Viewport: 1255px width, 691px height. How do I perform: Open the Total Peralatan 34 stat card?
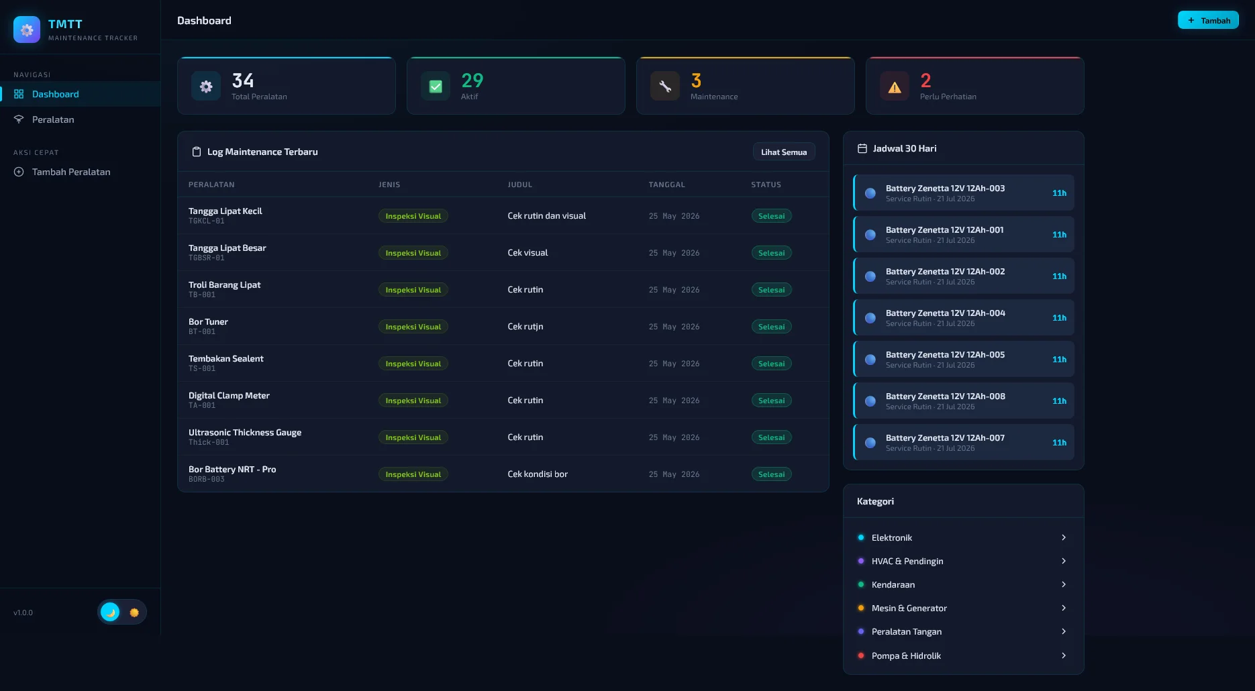pos(287,86)
